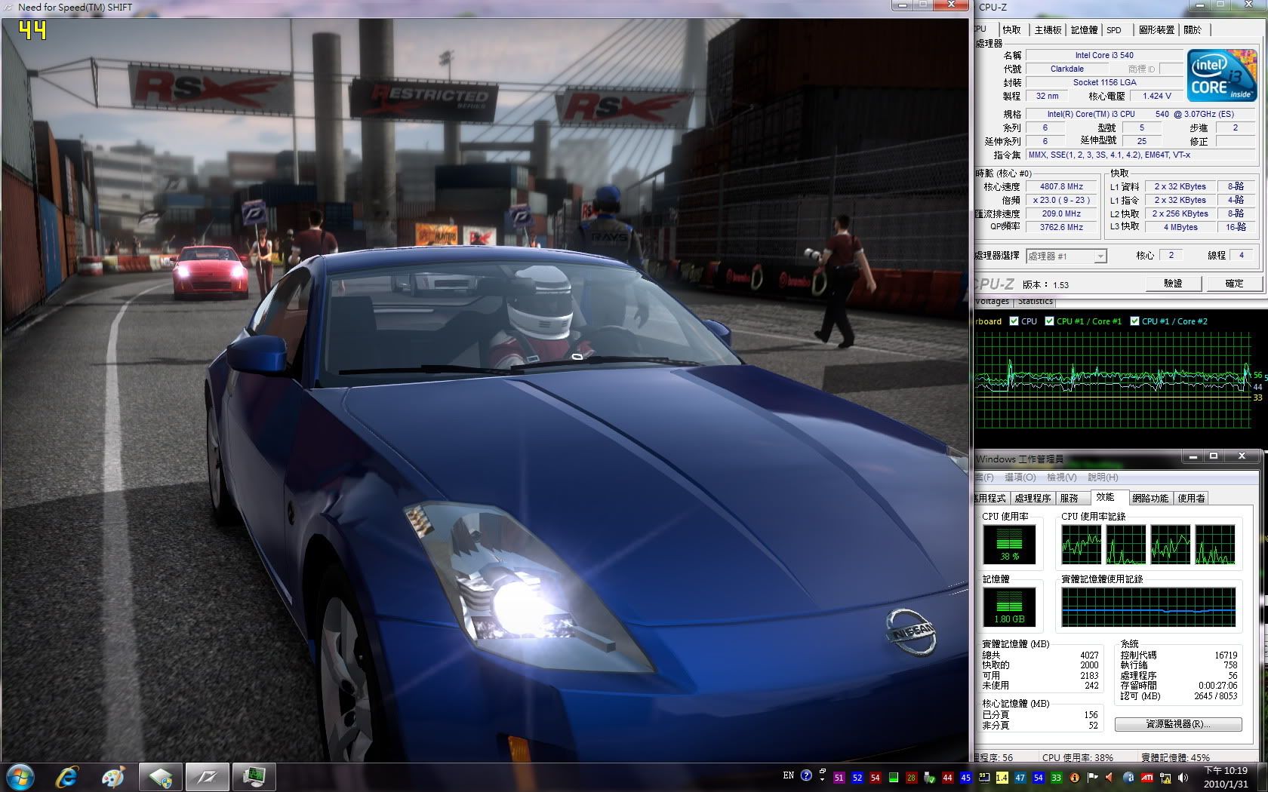Click the blue 52 temperature tray icon

coord(857,778)
